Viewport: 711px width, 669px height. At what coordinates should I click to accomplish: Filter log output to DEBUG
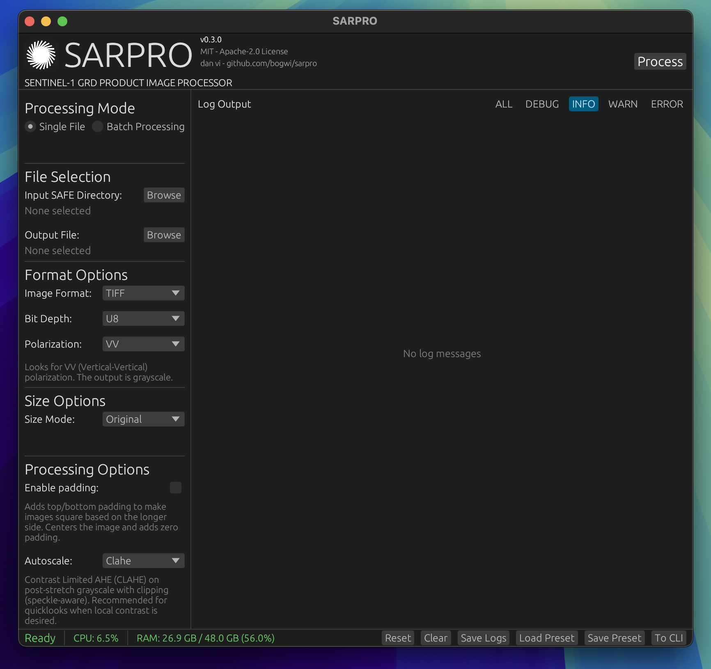(x=542, y=104)
